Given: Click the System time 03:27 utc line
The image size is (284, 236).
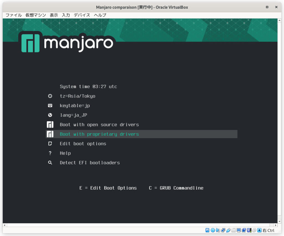Looking at the screenshot, I should click(x=88, y=87).
